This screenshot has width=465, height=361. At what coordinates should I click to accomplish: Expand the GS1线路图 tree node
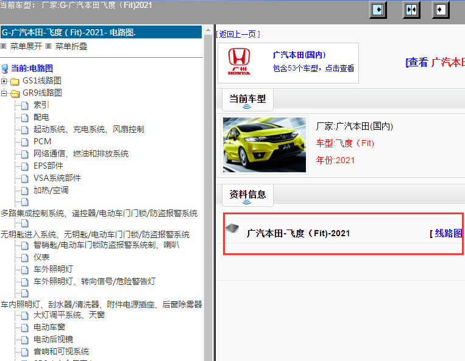coord(4,81)
